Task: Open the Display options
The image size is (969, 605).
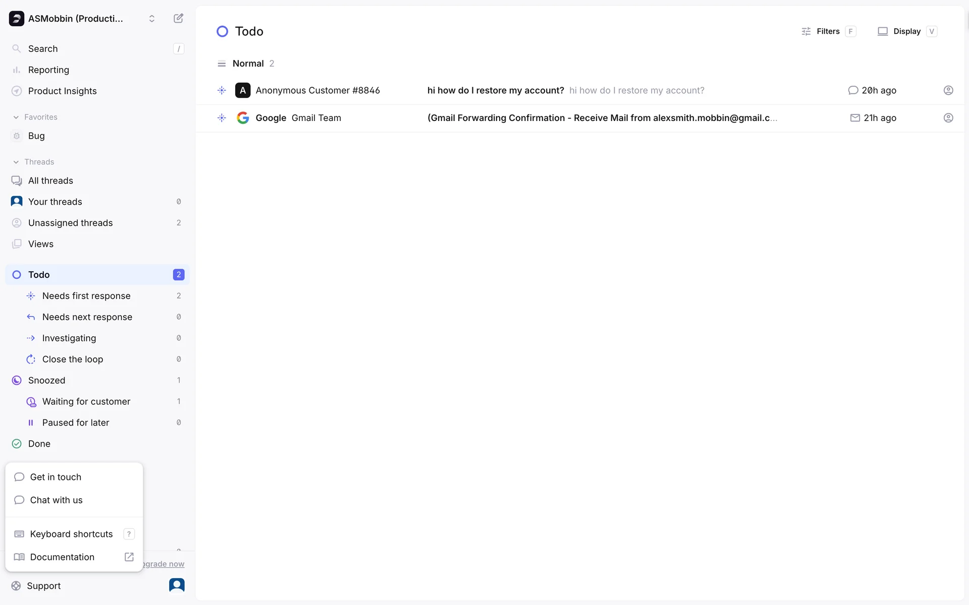Action: (x=906, y=31)
